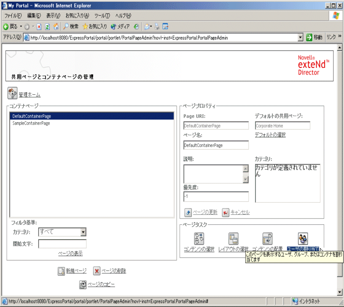Open Search (検索) in the toolbar
Viewport: 344px width, 307px height.
coord(71,27)
